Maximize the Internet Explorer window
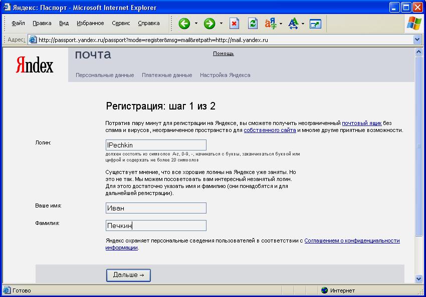The width and height of the screenshot is (426, 297). pos(406,7)
